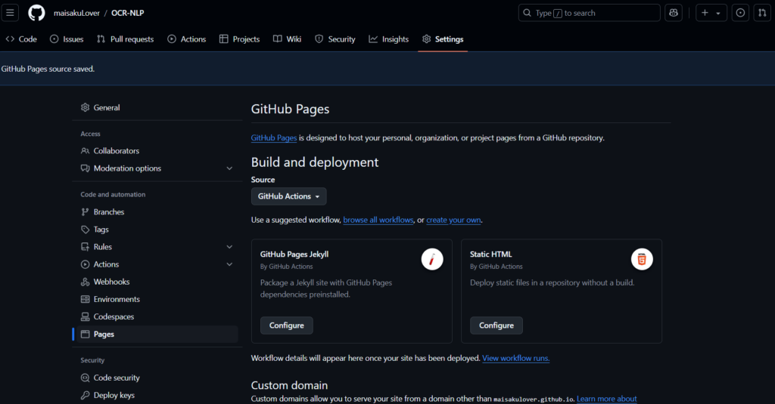Go to the Actions repository tab
Screen dimensions: 775x404
point(187,39)
